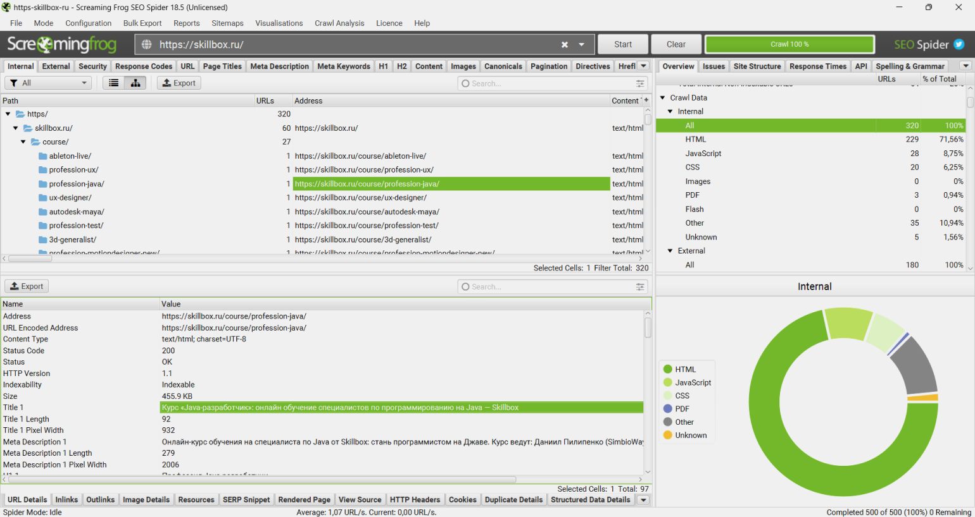Switch to the Response Codes tab

(x=144, y=66)
